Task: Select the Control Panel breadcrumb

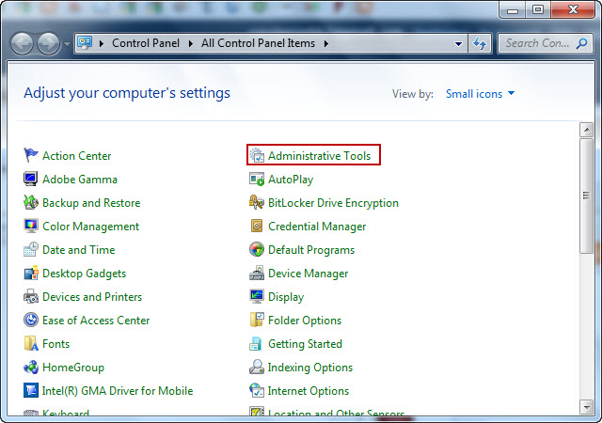Action: (146, 43)
